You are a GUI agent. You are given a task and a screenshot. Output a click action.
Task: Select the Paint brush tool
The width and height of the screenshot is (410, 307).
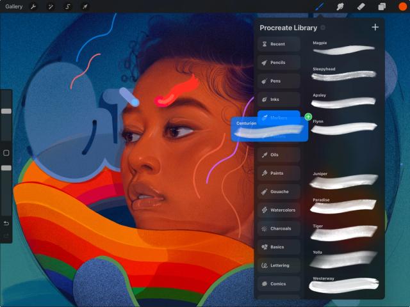(x=319, y=6)
